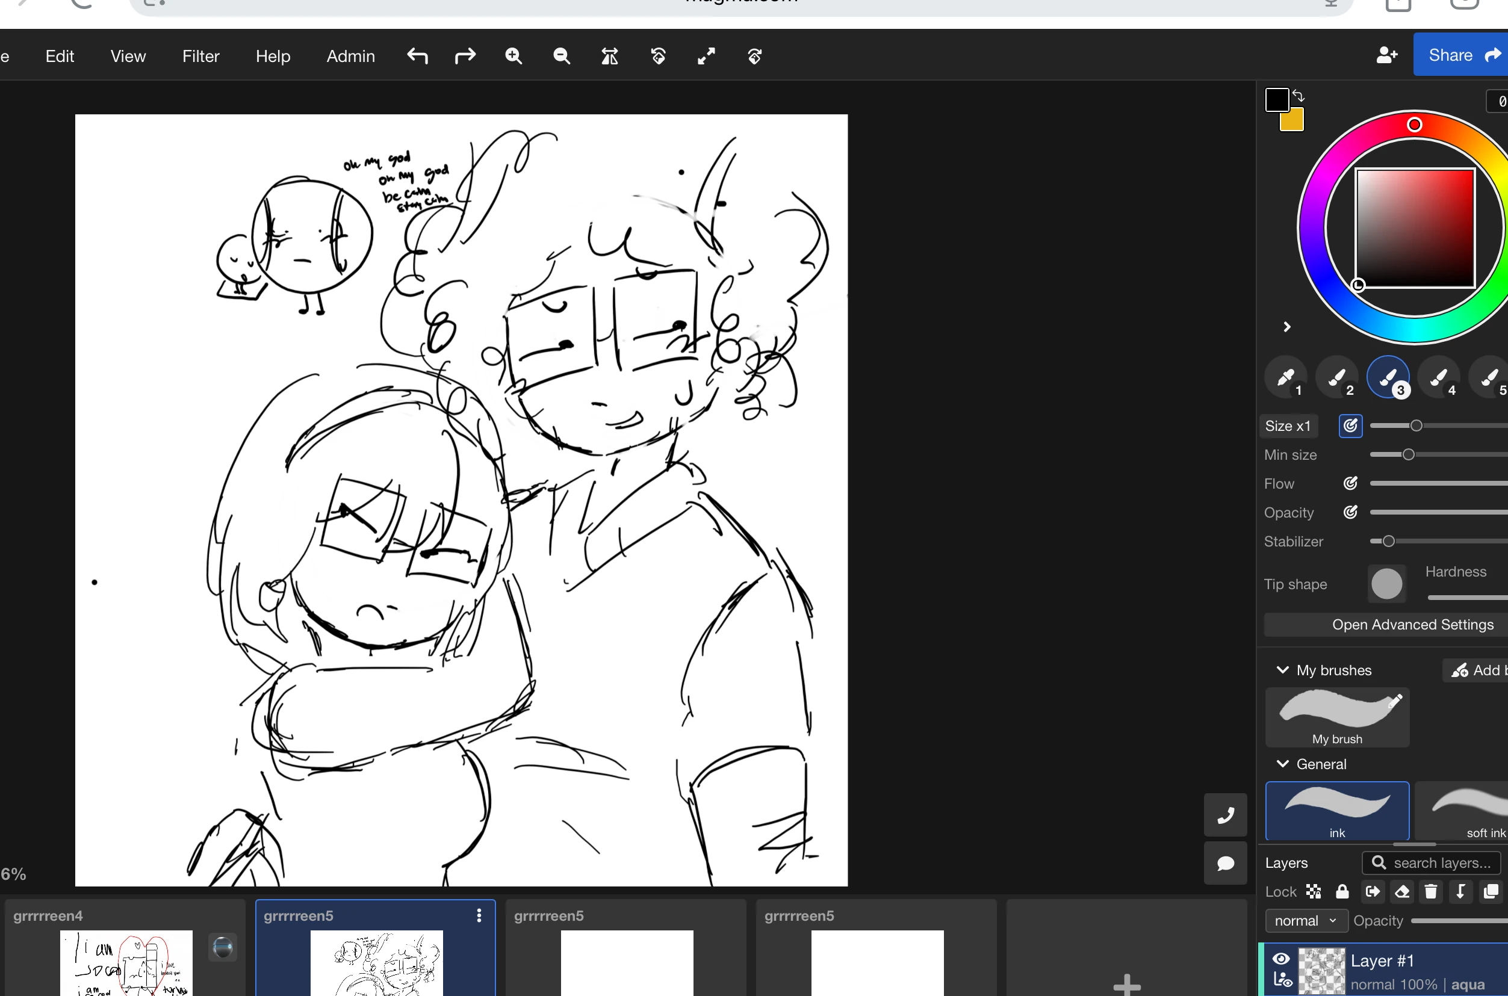Redo using the redo arrow icon

click(x=465, y=56)
